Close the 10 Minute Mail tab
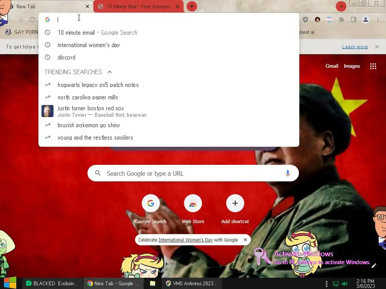Image resolution: width=386 pixels, height=289 pixels. click(178, 7)
